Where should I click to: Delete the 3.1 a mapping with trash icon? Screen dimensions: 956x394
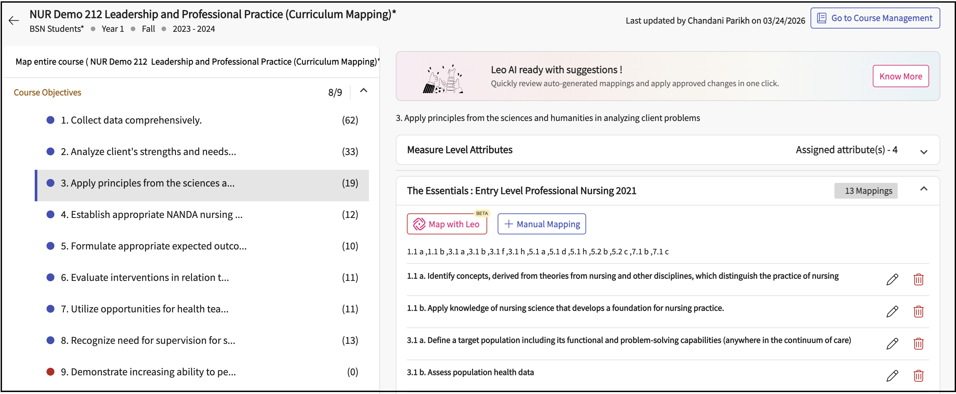[918, 343]
